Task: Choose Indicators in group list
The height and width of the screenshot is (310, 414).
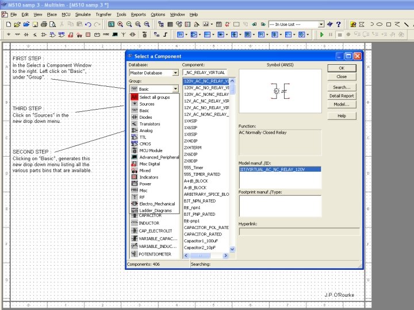Action: (x=154, y=177)
